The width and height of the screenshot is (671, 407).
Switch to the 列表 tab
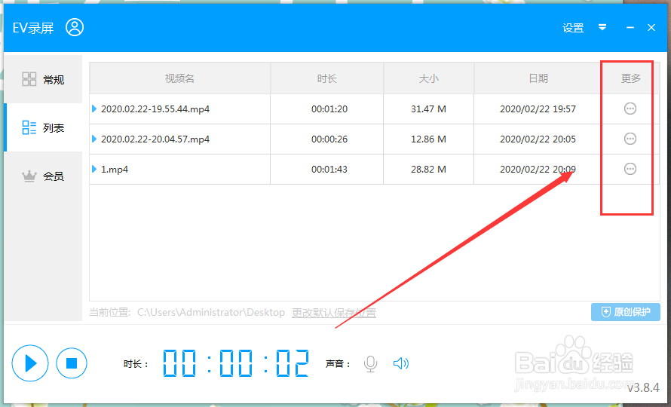coord(43,127)
